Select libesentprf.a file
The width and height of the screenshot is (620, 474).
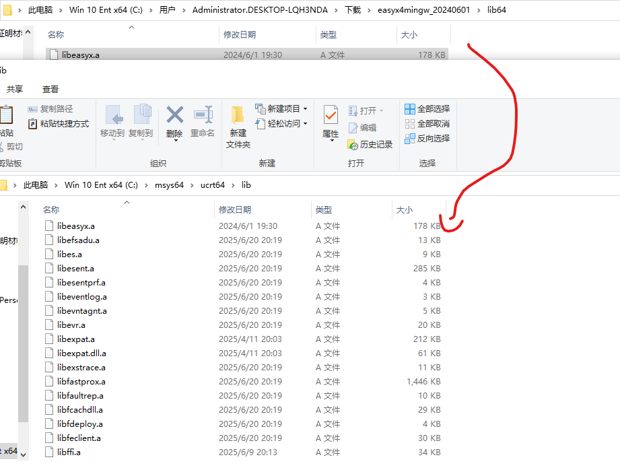[x=81, y=283]
